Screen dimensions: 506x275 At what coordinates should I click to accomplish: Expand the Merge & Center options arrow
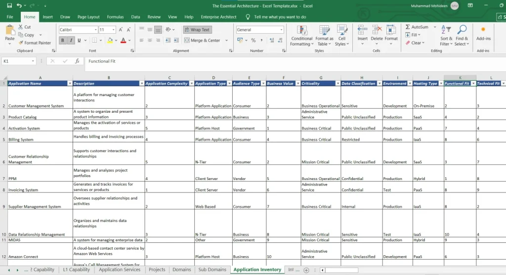point(226,41)
